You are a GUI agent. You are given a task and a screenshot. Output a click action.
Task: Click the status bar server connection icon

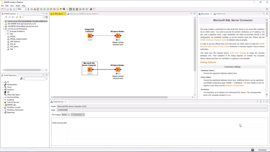click(x=253, y=150)
